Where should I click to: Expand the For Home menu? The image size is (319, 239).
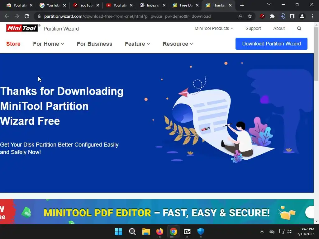(x=49, y=44)
